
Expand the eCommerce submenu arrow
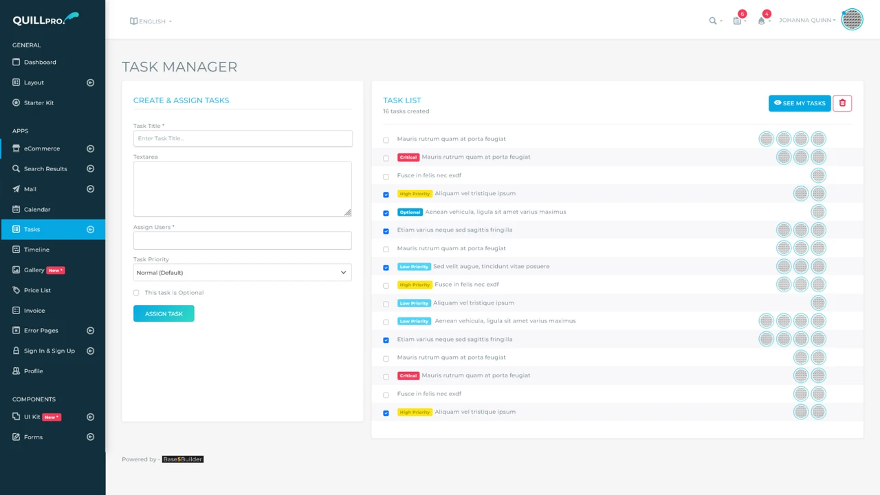[x=90, y=148]
